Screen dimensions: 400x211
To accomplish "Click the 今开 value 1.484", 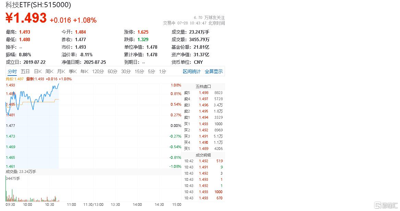I will [80, 32].
